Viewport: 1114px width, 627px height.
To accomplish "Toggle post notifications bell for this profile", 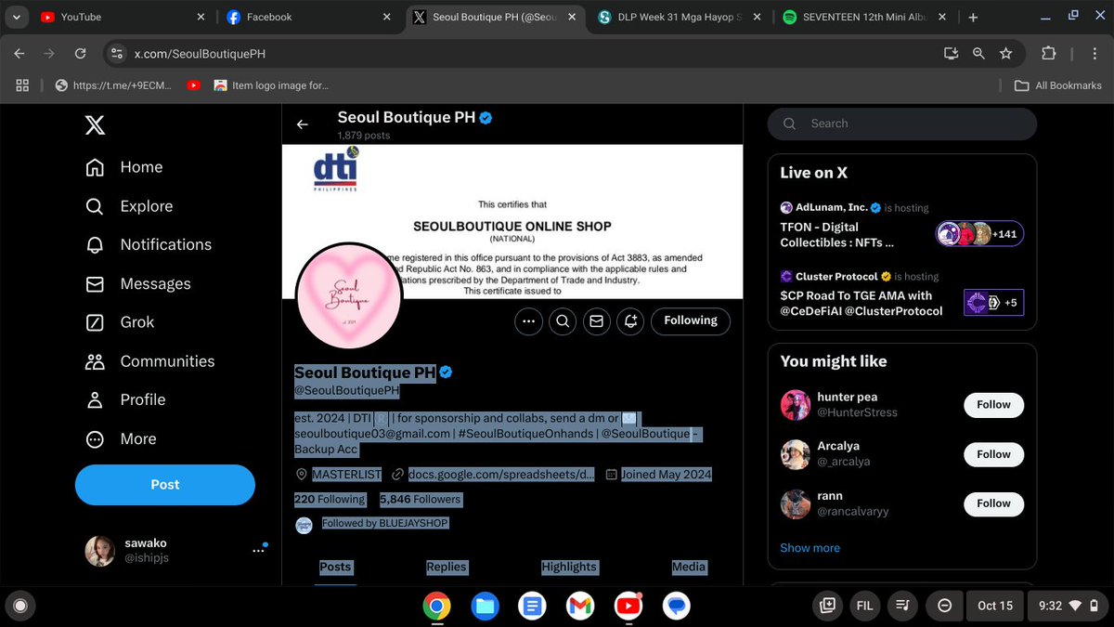I will pos(631,321).
